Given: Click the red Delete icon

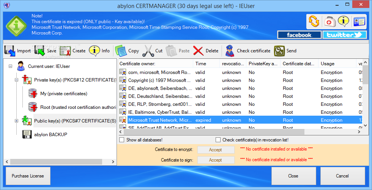Looking at the screenshot, I should point(198,51).
